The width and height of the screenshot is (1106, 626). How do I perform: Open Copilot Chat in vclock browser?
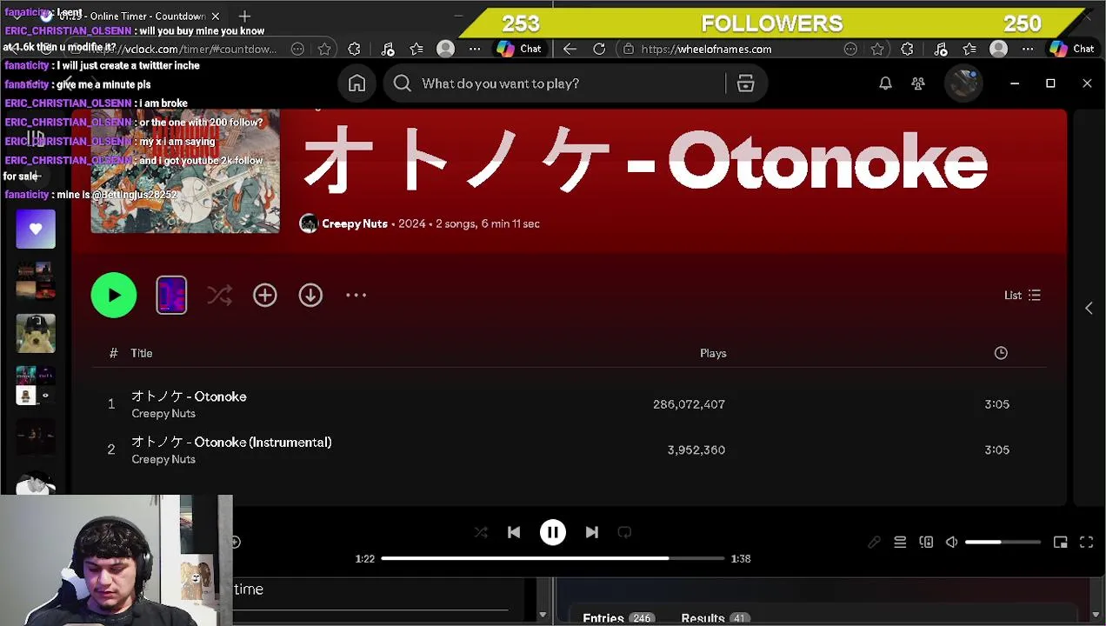coord(519,49)
